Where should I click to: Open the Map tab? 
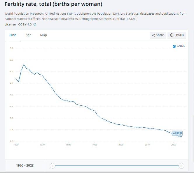[43, 35]
